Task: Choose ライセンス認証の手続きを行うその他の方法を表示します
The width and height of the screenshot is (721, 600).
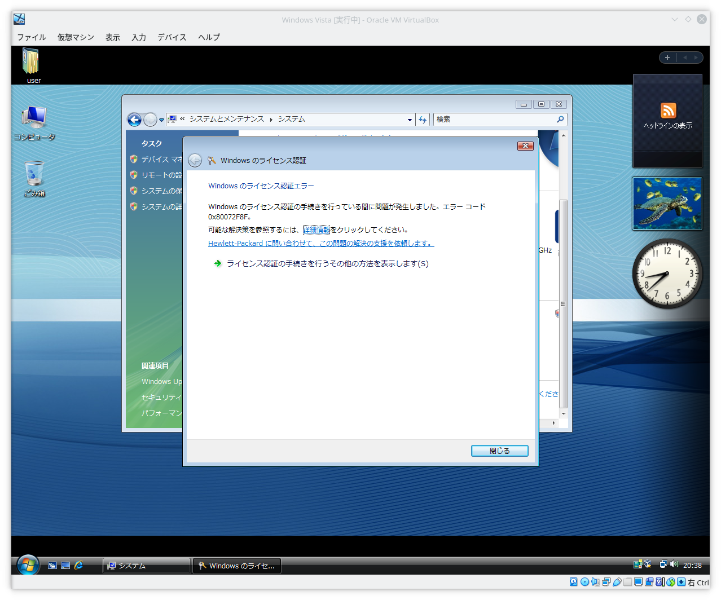Action: [321, 263]
